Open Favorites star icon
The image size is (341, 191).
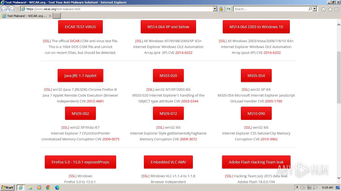point(330,9)
